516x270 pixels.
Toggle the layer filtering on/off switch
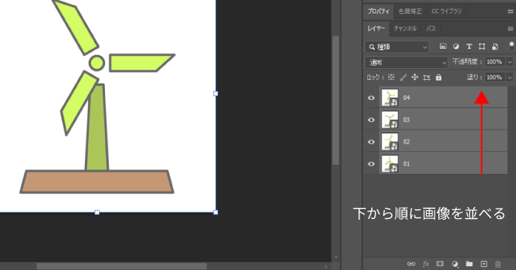pos(511,47)
